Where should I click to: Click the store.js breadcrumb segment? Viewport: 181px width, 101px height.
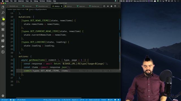point(30,10)
